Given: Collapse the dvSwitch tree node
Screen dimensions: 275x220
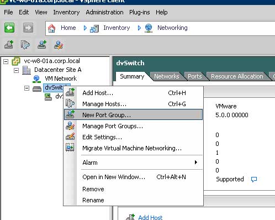Looking at the screenshot, I should (27, 88).
